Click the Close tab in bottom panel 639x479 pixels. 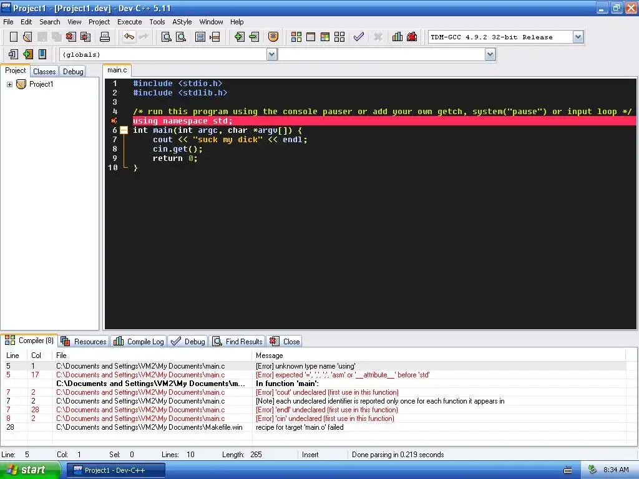(x=285, y=342)
